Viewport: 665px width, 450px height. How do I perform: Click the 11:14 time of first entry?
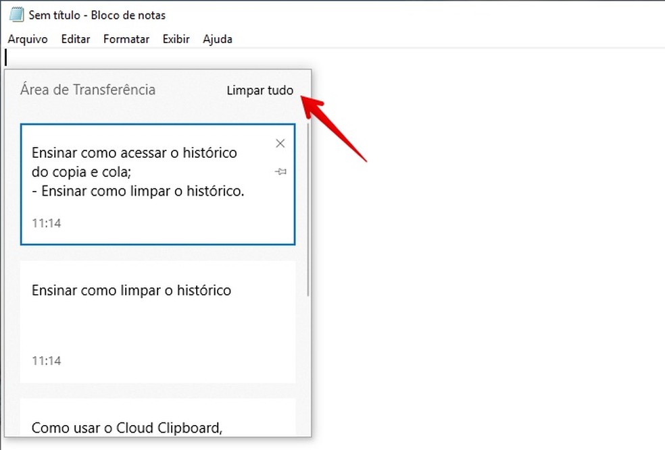point(47,223)
